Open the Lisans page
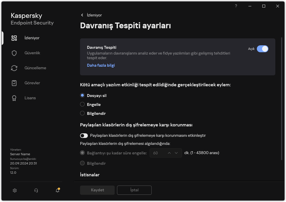Viewport: 286px width, 202px height. coord(30,98)
